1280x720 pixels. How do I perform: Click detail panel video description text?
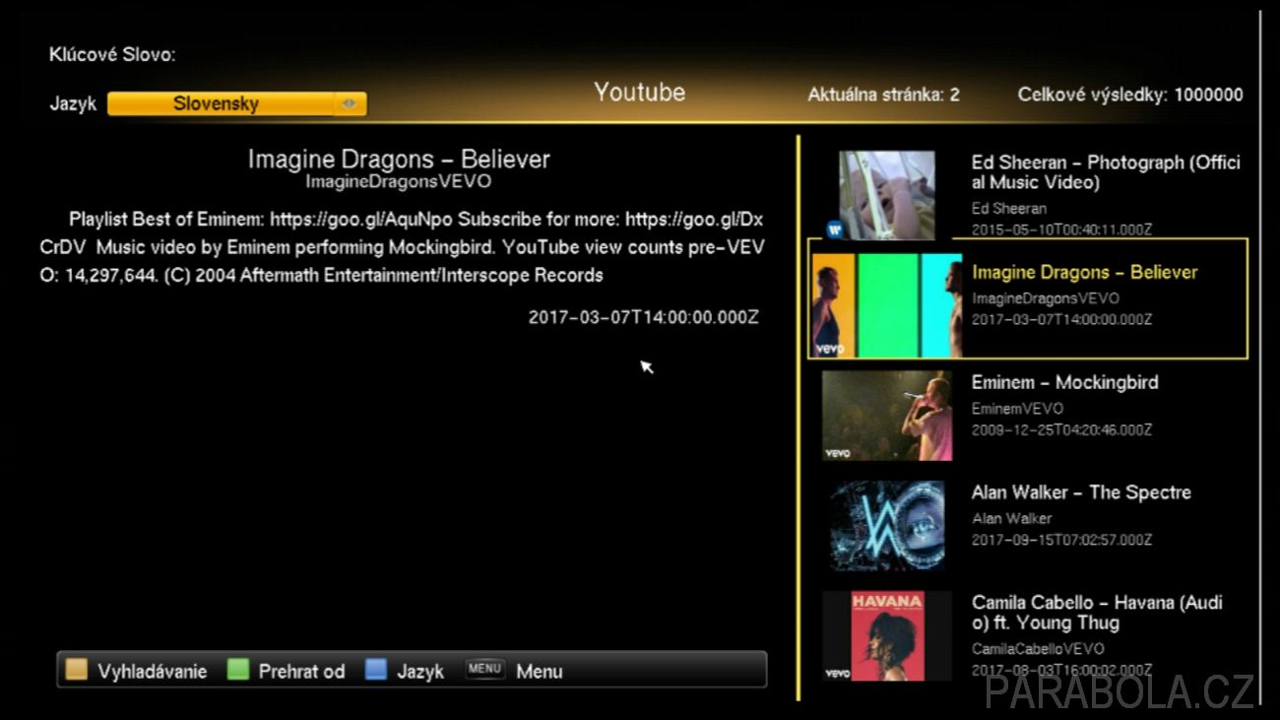click(402, 247)
